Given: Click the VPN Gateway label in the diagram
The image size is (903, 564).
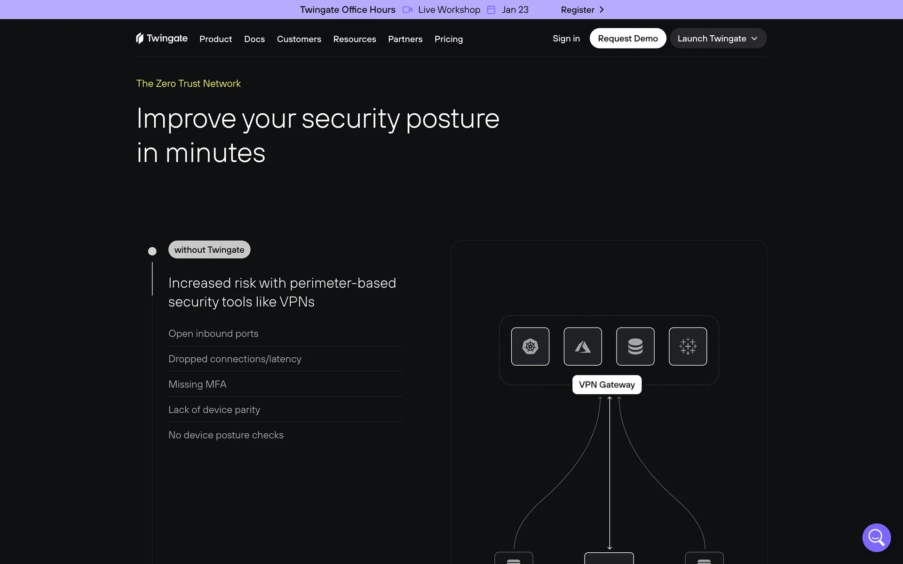Looking at the screenshot, I should pyautogui.click(x=607, y=384).
